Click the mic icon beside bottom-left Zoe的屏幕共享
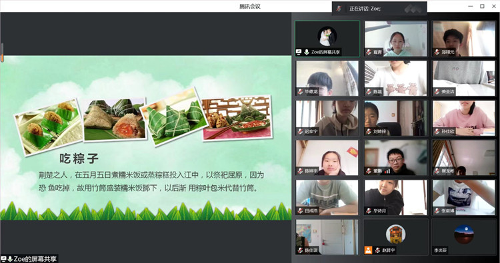The height and width of the screenshot is (263, 500). pos(10,259)
